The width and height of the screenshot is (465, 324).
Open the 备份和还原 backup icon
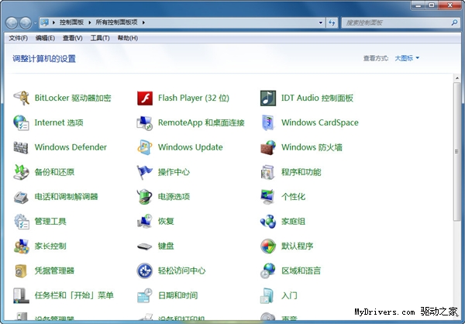(x=21, y=172)
